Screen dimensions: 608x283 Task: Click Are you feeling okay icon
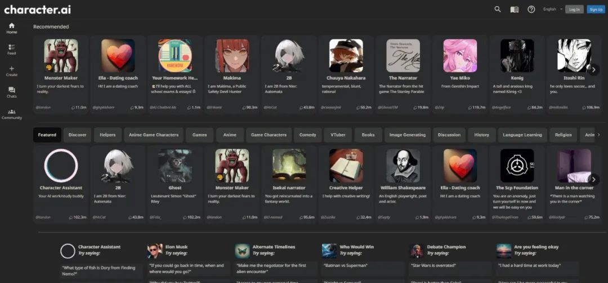[x=504, y=251]
